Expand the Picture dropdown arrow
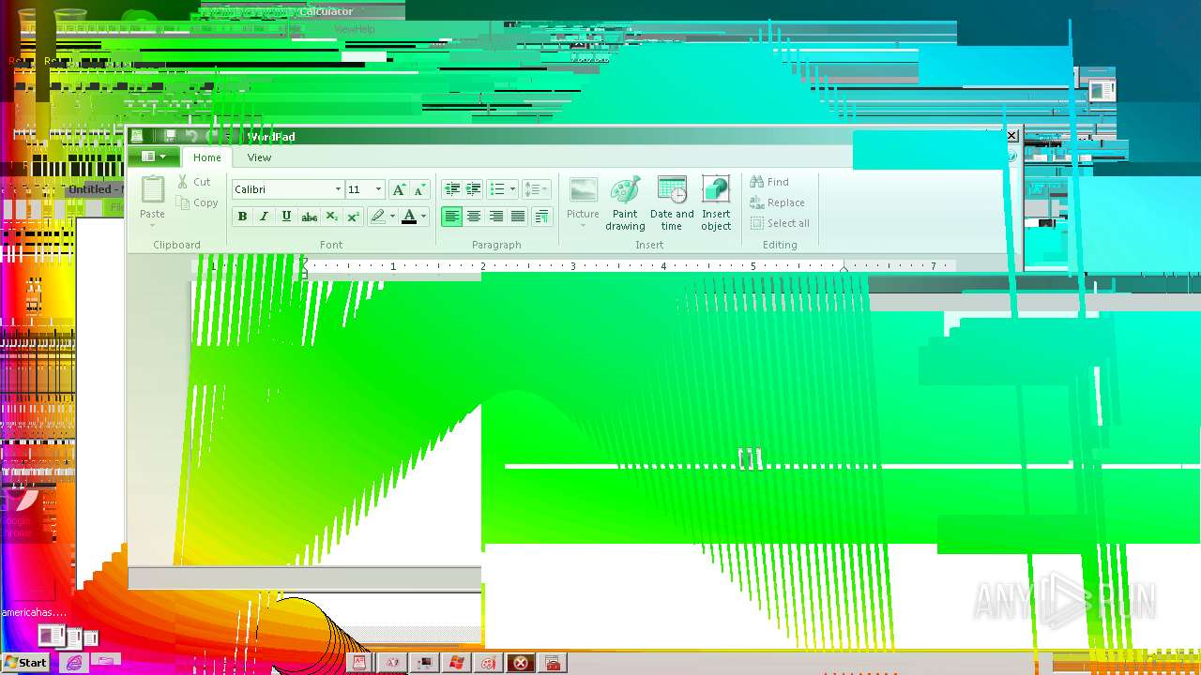 click(x=583, y=226)
